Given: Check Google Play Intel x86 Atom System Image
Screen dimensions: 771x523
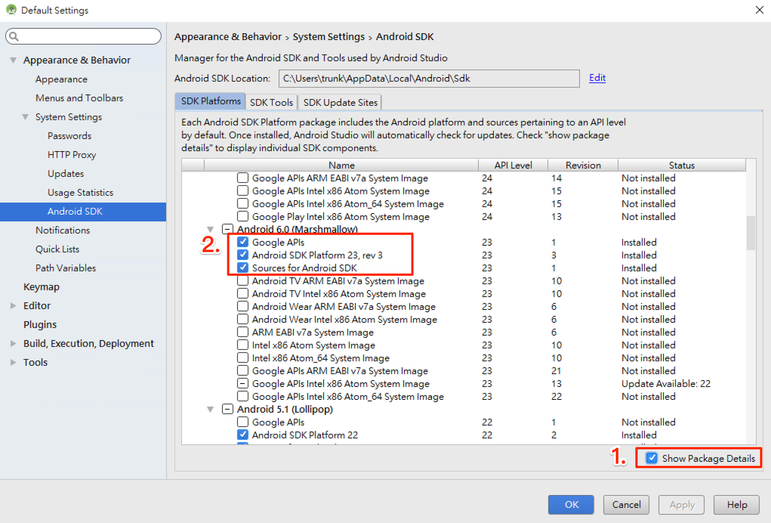Looking at the screenshot, I should tap(243, 217).
